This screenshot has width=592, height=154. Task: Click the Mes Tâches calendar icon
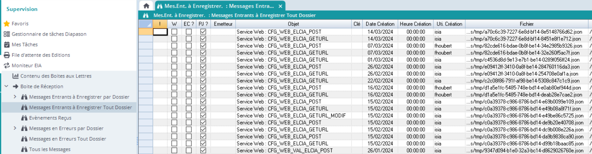[7, 45]
